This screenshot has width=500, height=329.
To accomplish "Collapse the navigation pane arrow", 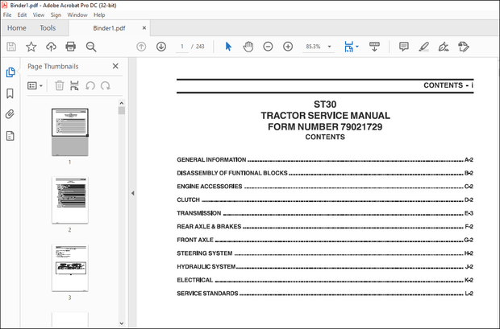I will pos(132,193).
